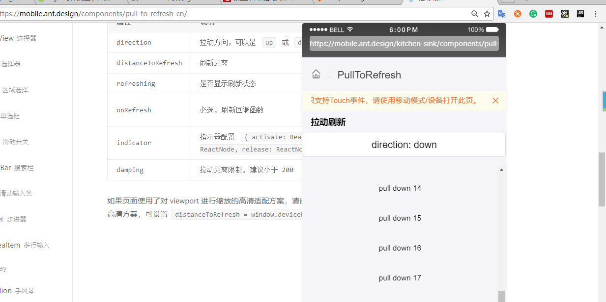Click the 'pull down 17' item
This screenshot has height=302, width=606.
[x=400, y=278]
